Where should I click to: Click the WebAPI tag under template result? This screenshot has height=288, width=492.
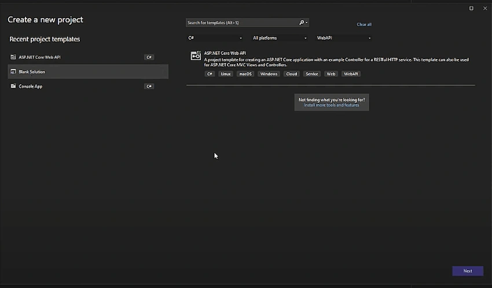pyautogui.click(x=351, y=74)
